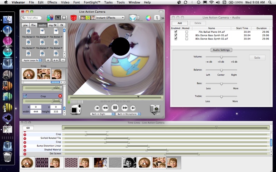Screen dimensions: 276x172
Task: Click the Add button in Audio window
Action: pyautogui.click(x=180, y=23)
